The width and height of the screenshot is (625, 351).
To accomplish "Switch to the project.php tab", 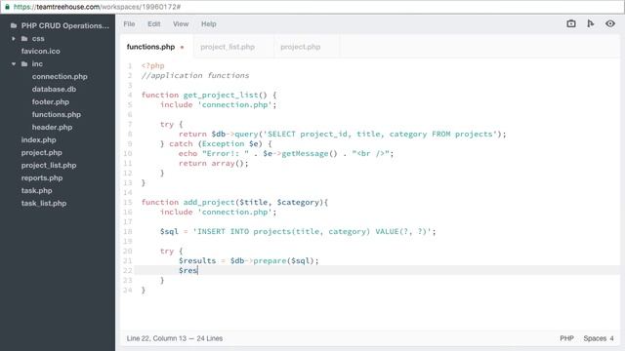I will tap(300, 47).
